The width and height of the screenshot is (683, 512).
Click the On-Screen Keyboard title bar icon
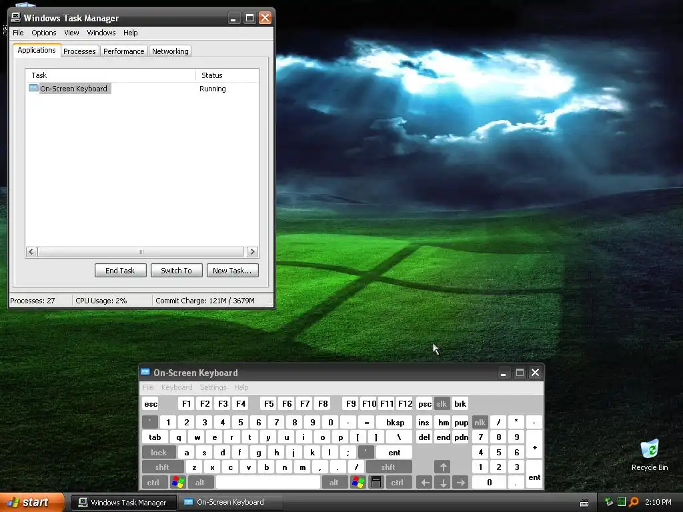(x=145, y=372)
